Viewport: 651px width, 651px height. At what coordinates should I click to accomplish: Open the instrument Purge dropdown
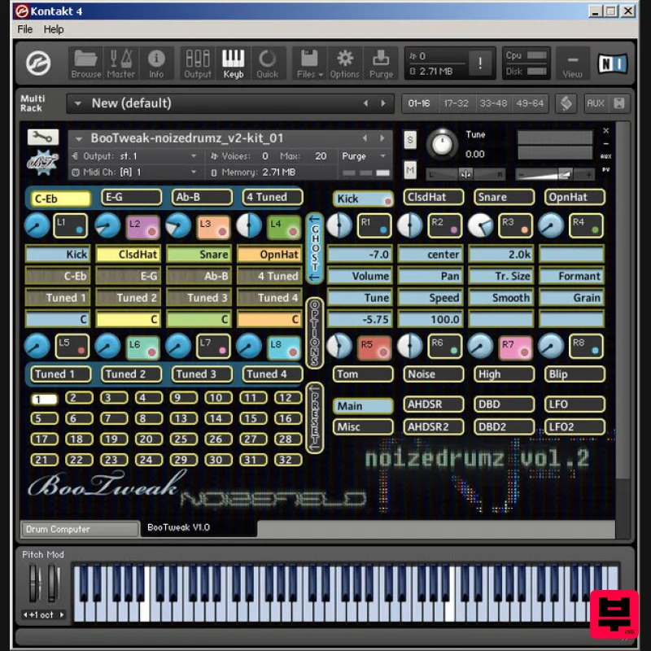[364, 156]
